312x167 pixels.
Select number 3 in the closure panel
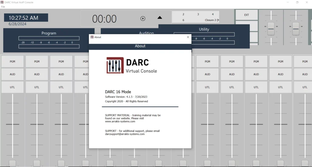[x=198, y=14]
